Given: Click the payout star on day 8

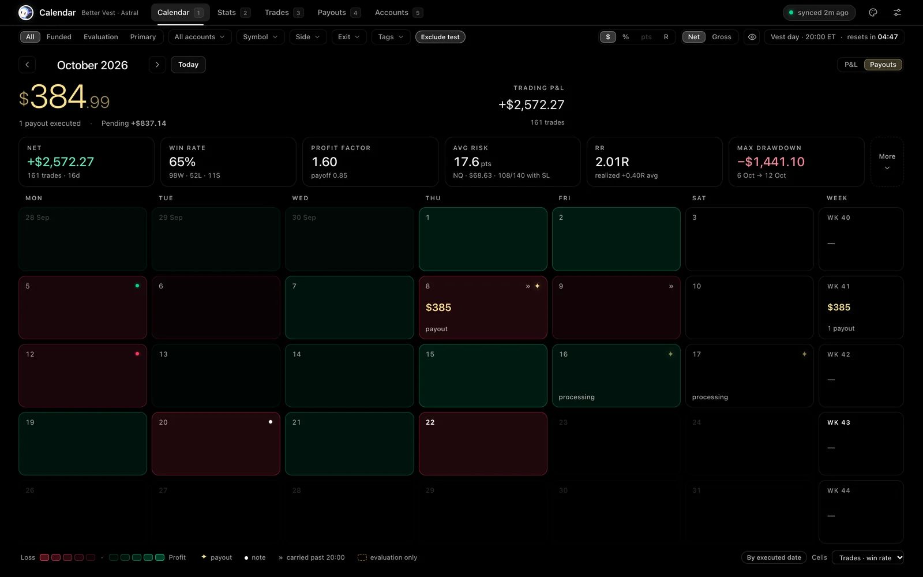Looking at the screenshot, I should click(537, 286).
